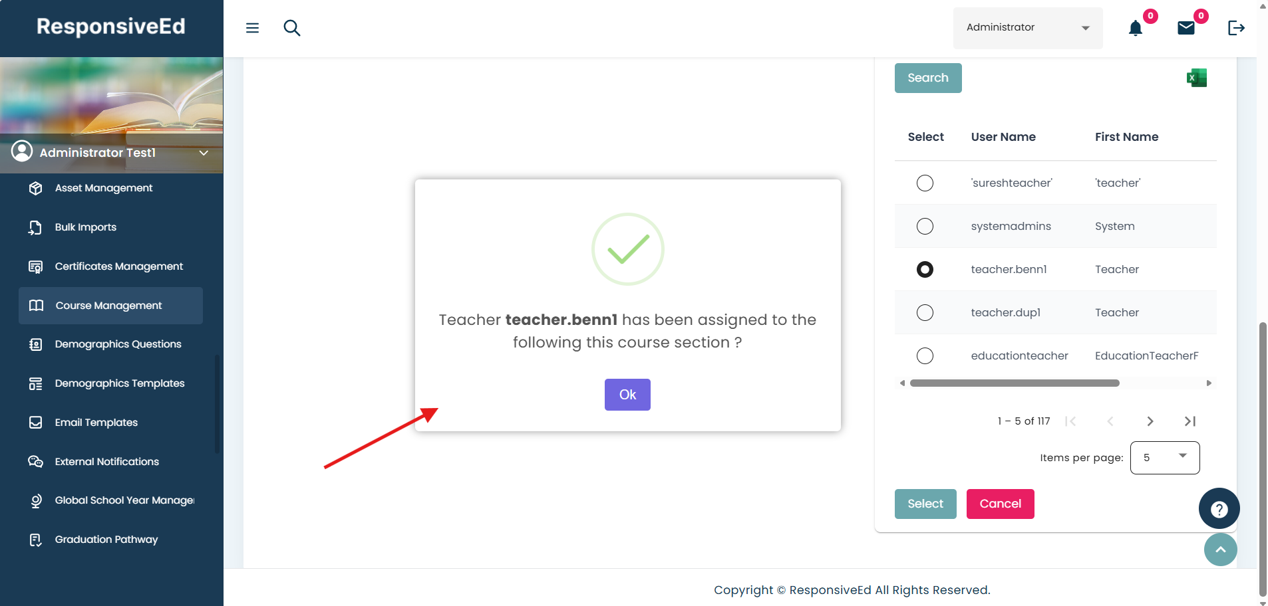1268x606 pixels.
Task: Choose the educationteacher radio button
Action: pyautogui.click(x=925, y=355)
